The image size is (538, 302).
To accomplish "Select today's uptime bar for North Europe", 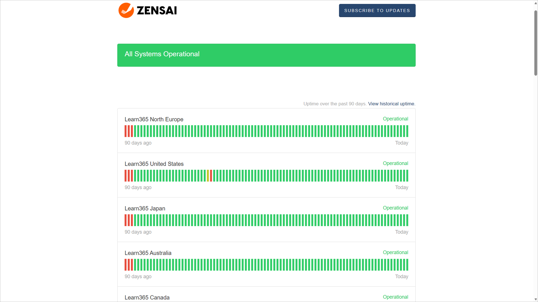I will tap(407, 131).
